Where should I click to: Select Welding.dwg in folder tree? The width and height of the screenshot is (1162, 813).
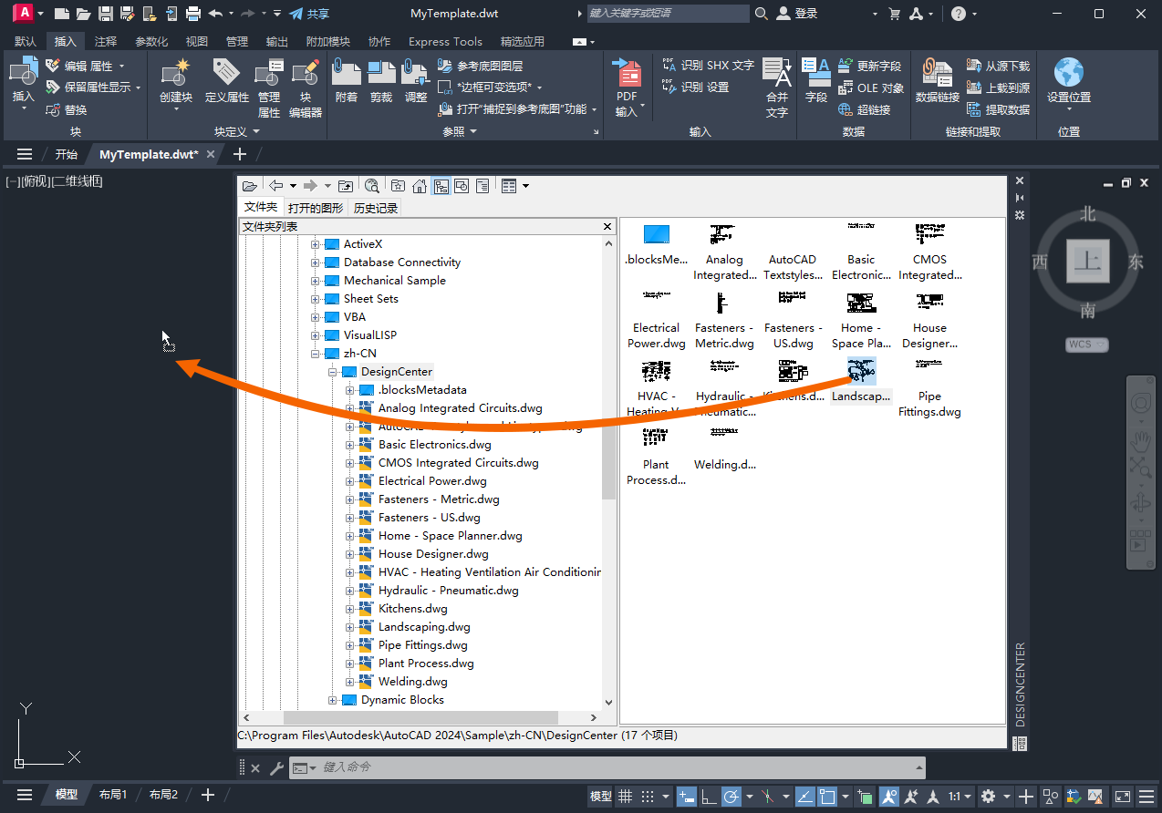(x=412, y=682)
